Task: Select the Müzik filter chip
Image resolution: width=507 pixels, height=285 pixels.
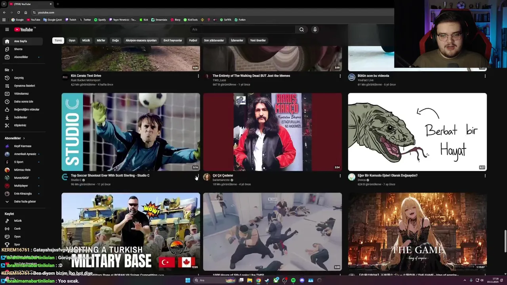Action: (x=86, y=40)
